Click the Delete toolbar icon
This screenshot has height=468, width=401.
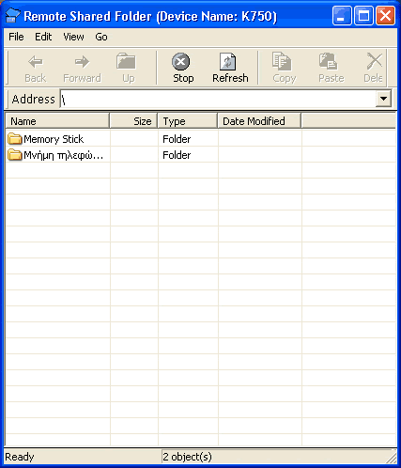coord(375,61)
